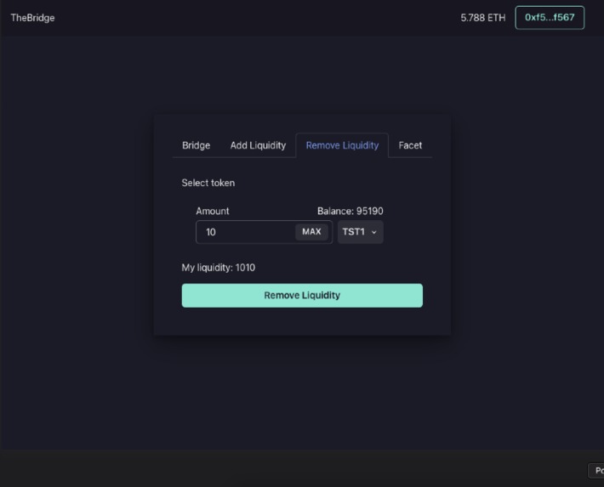Open the 0xf5...f567 wallet button
604x487 pixels.
(550, 18)
